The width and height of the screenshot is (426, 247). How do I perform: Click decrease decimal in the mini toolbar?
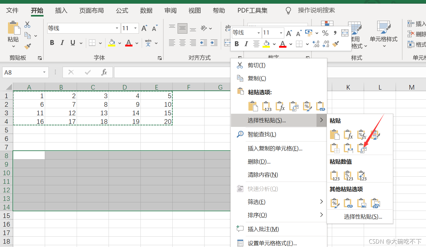326,44
